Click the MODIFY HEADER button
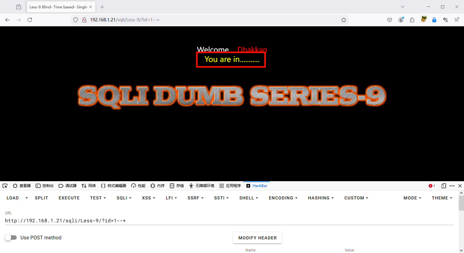 click(257, 238)
